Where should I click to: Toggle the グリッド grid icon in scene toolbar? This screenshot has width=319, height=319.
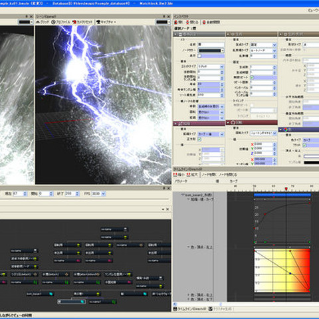coord(38,22)
